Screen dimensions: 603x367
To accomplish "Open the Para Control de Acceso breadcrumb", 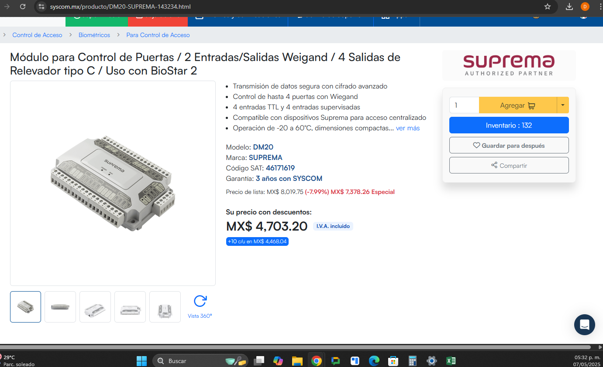I will 158,35.
